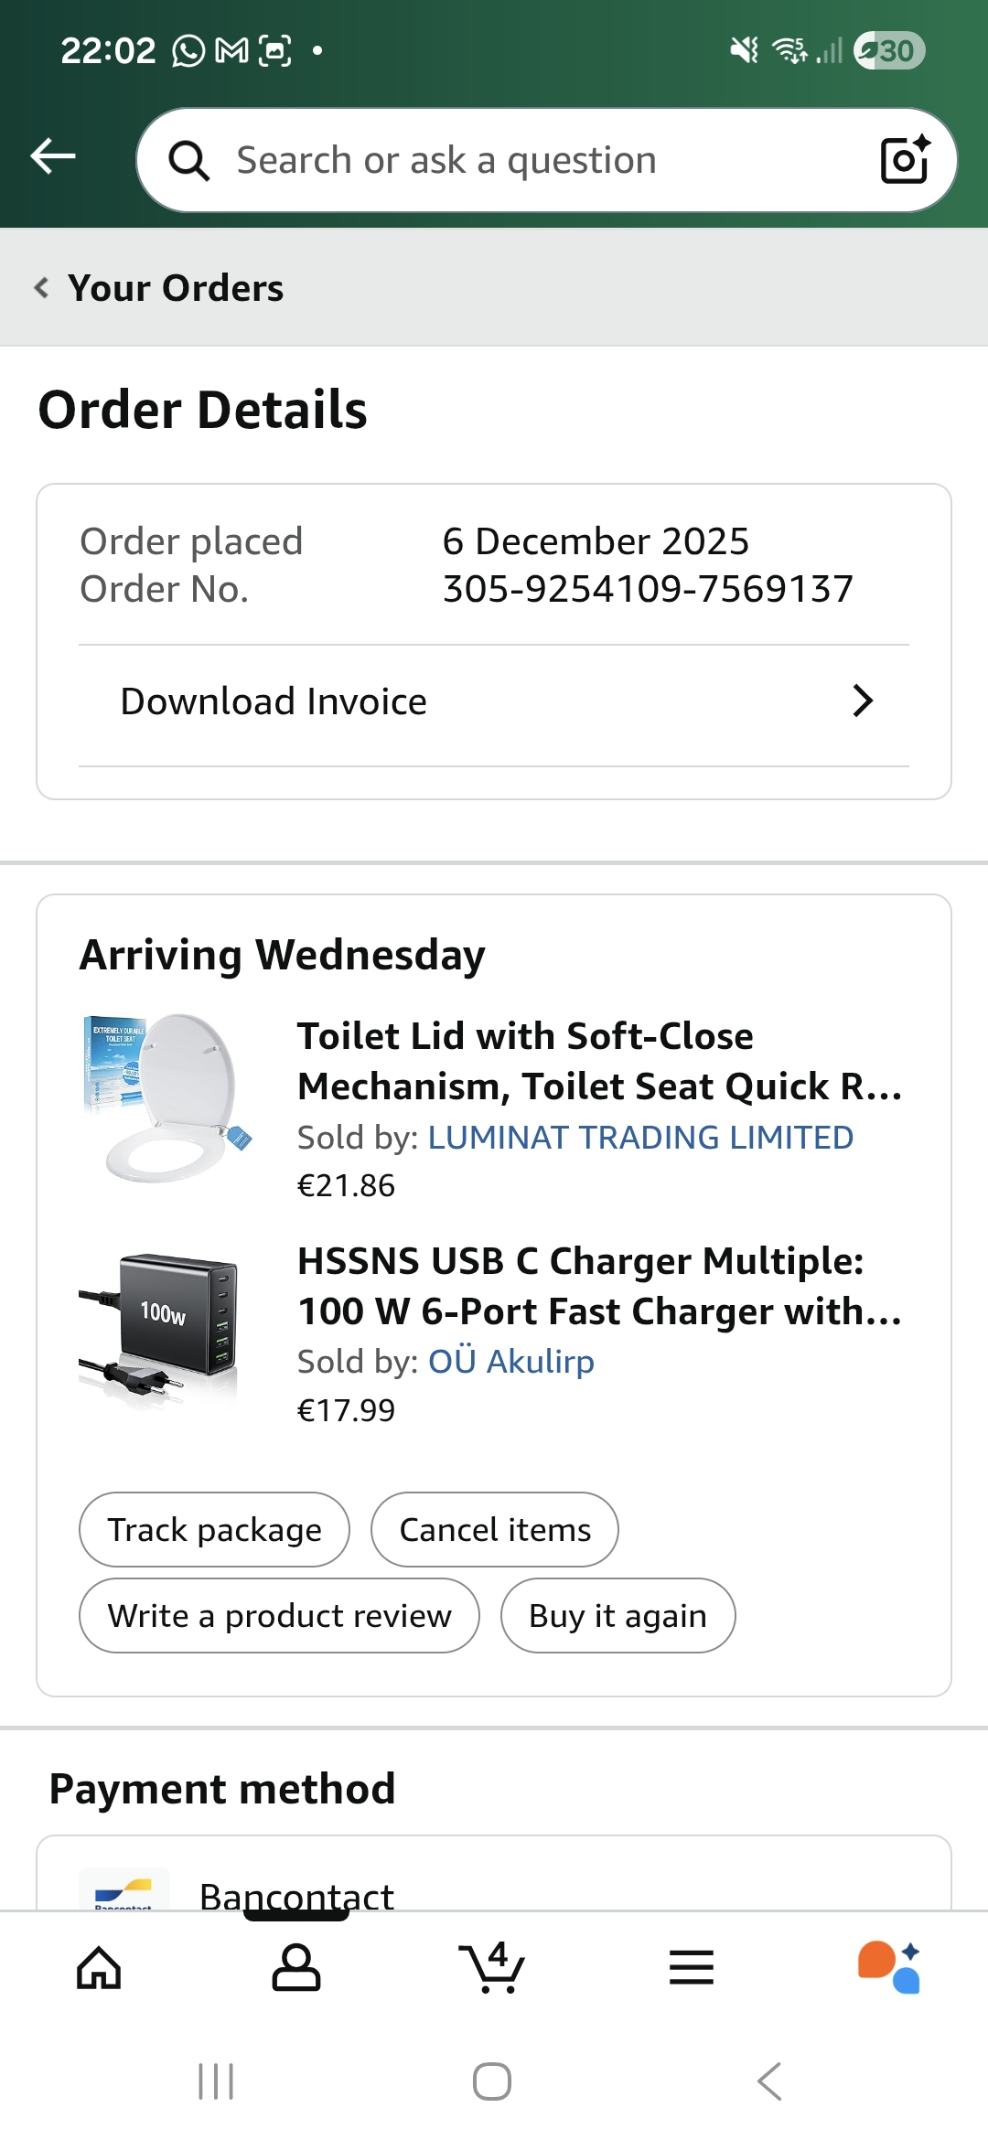Open hamburger menu tab

[691, 1968]
